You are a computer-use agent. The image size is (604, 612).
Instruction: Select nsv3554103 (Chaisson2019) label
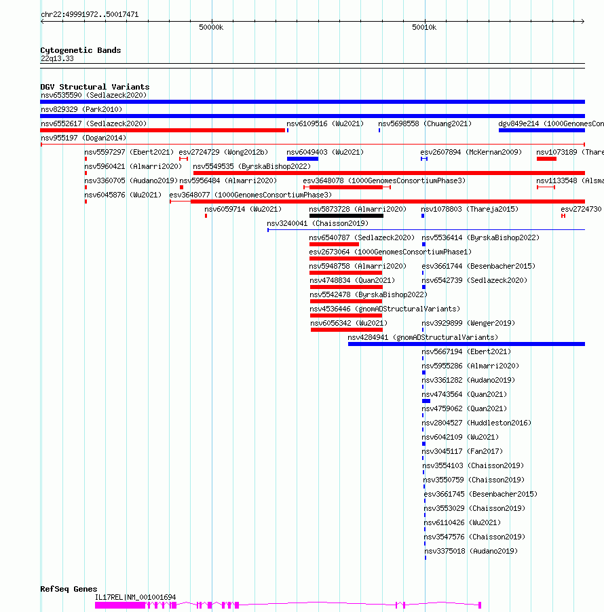473,465
